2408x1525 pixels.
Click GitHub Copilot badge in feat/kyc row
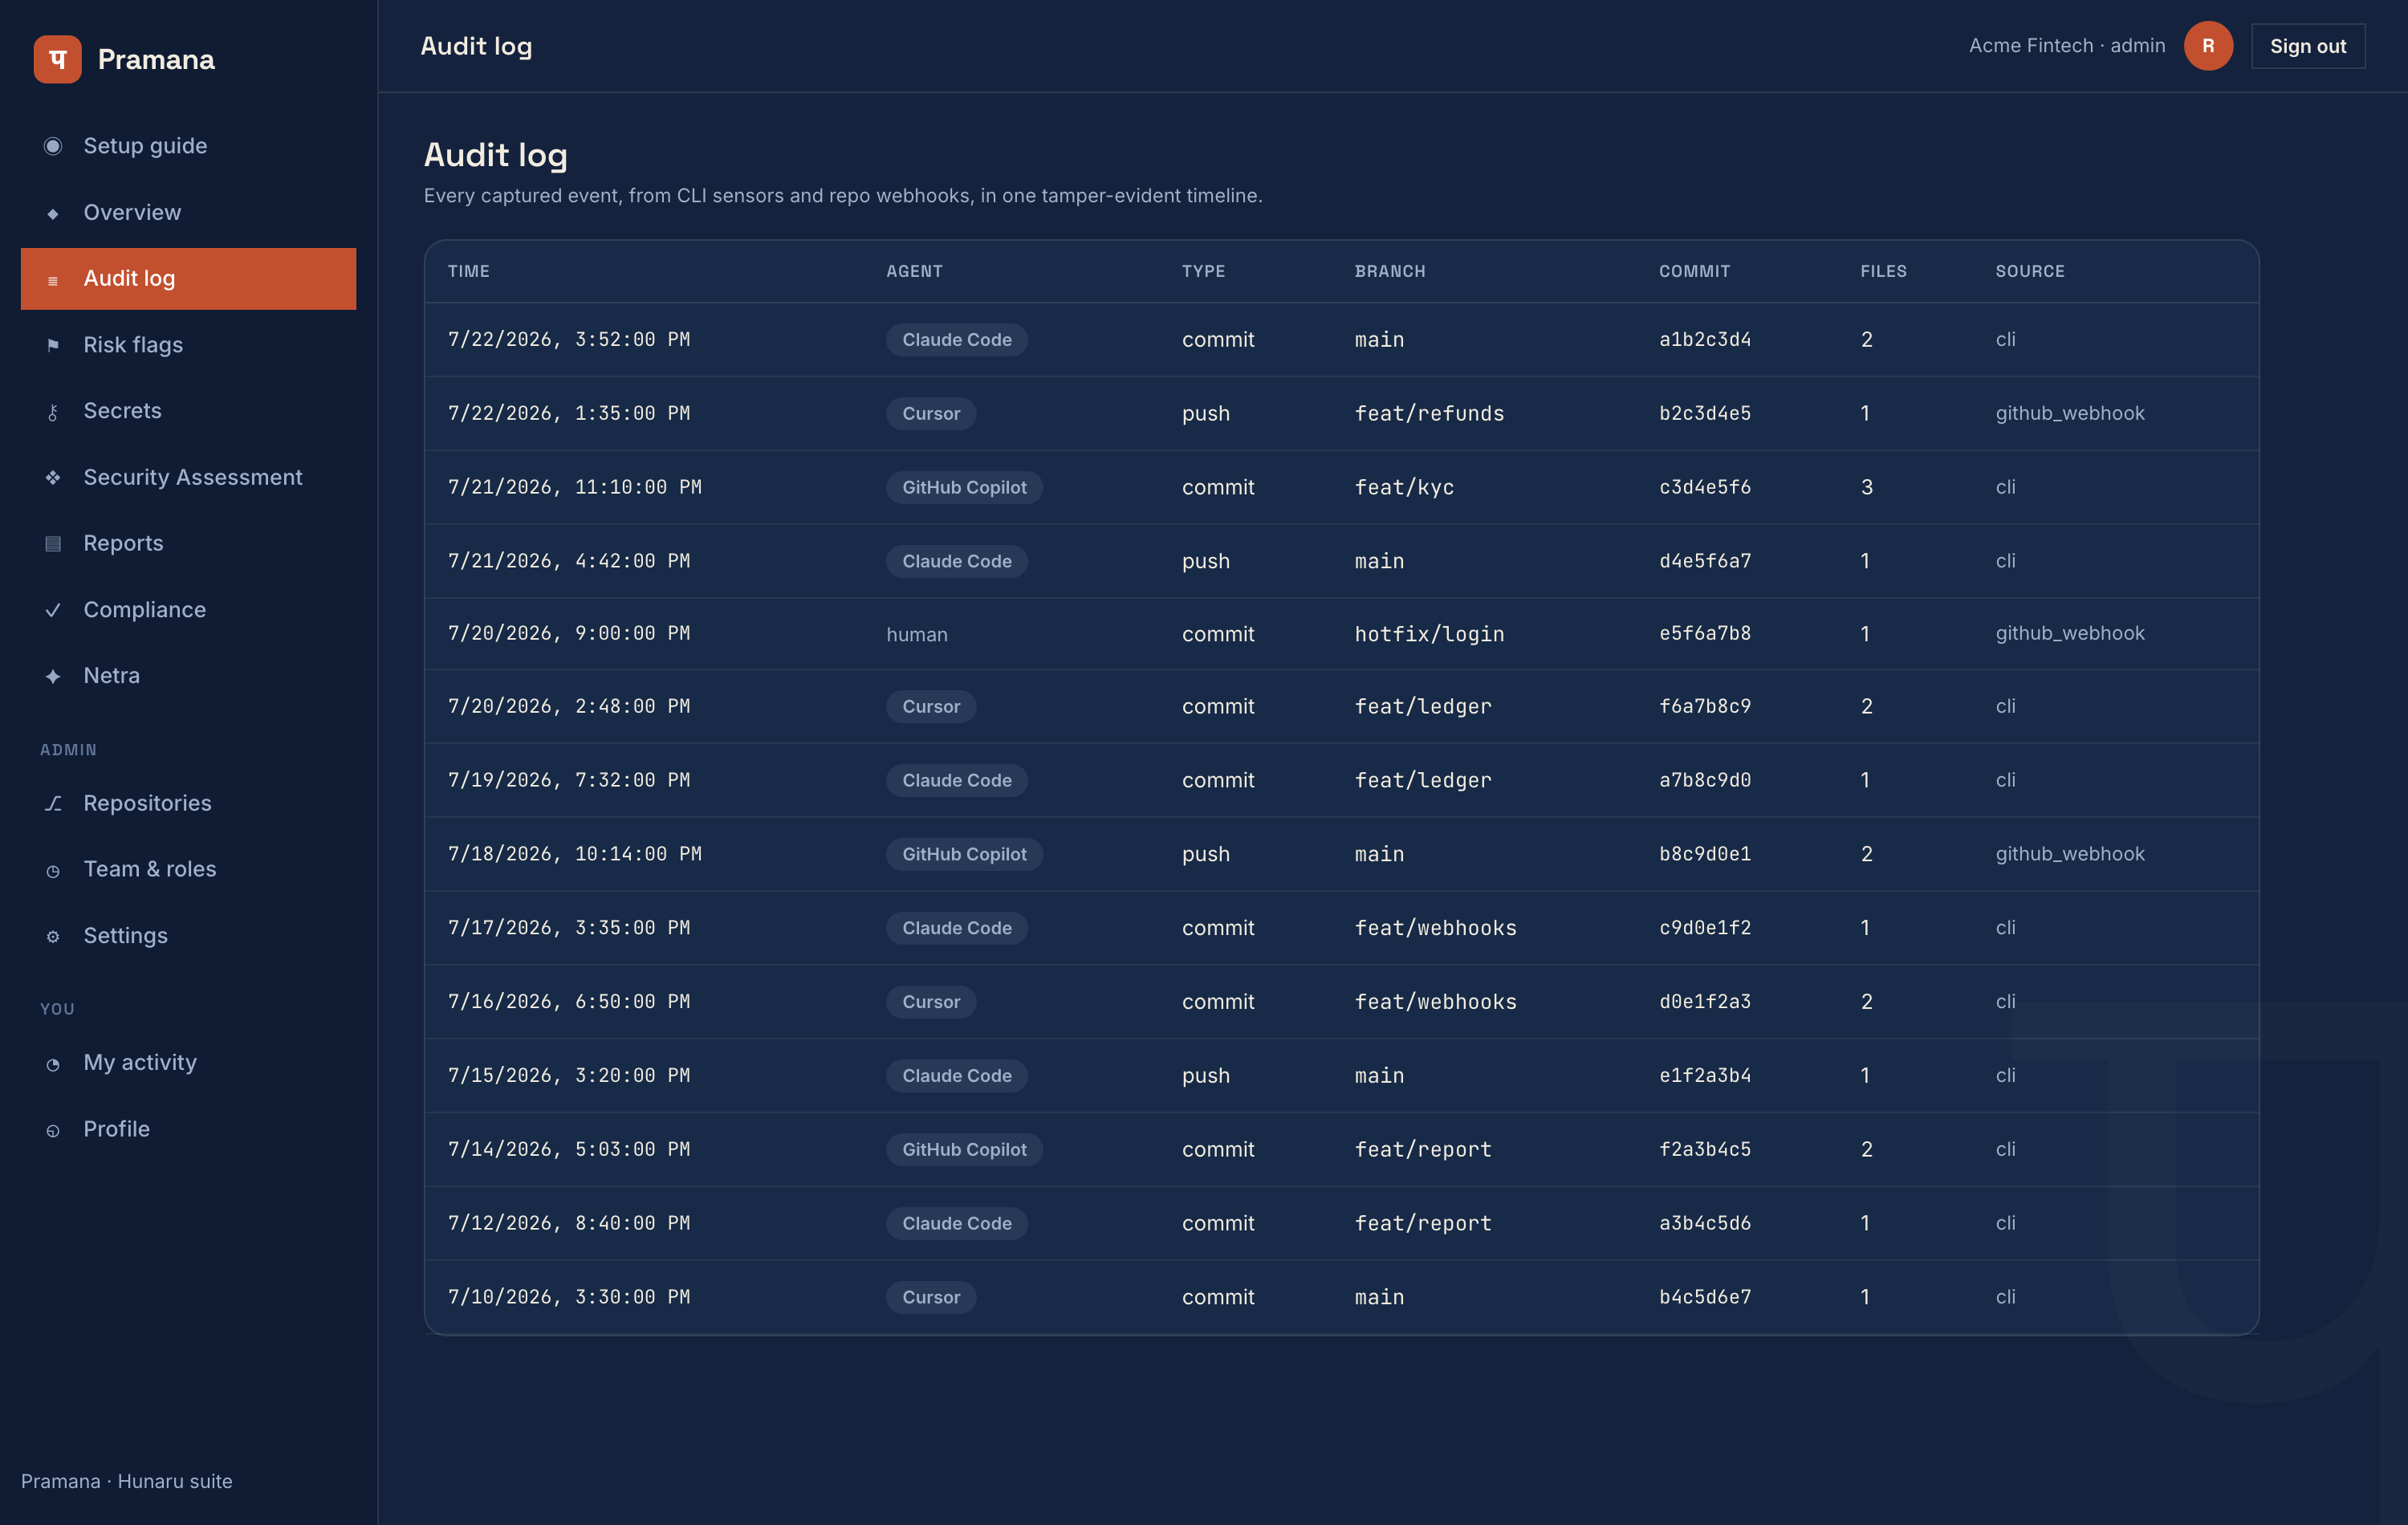(x=964, y=487)
